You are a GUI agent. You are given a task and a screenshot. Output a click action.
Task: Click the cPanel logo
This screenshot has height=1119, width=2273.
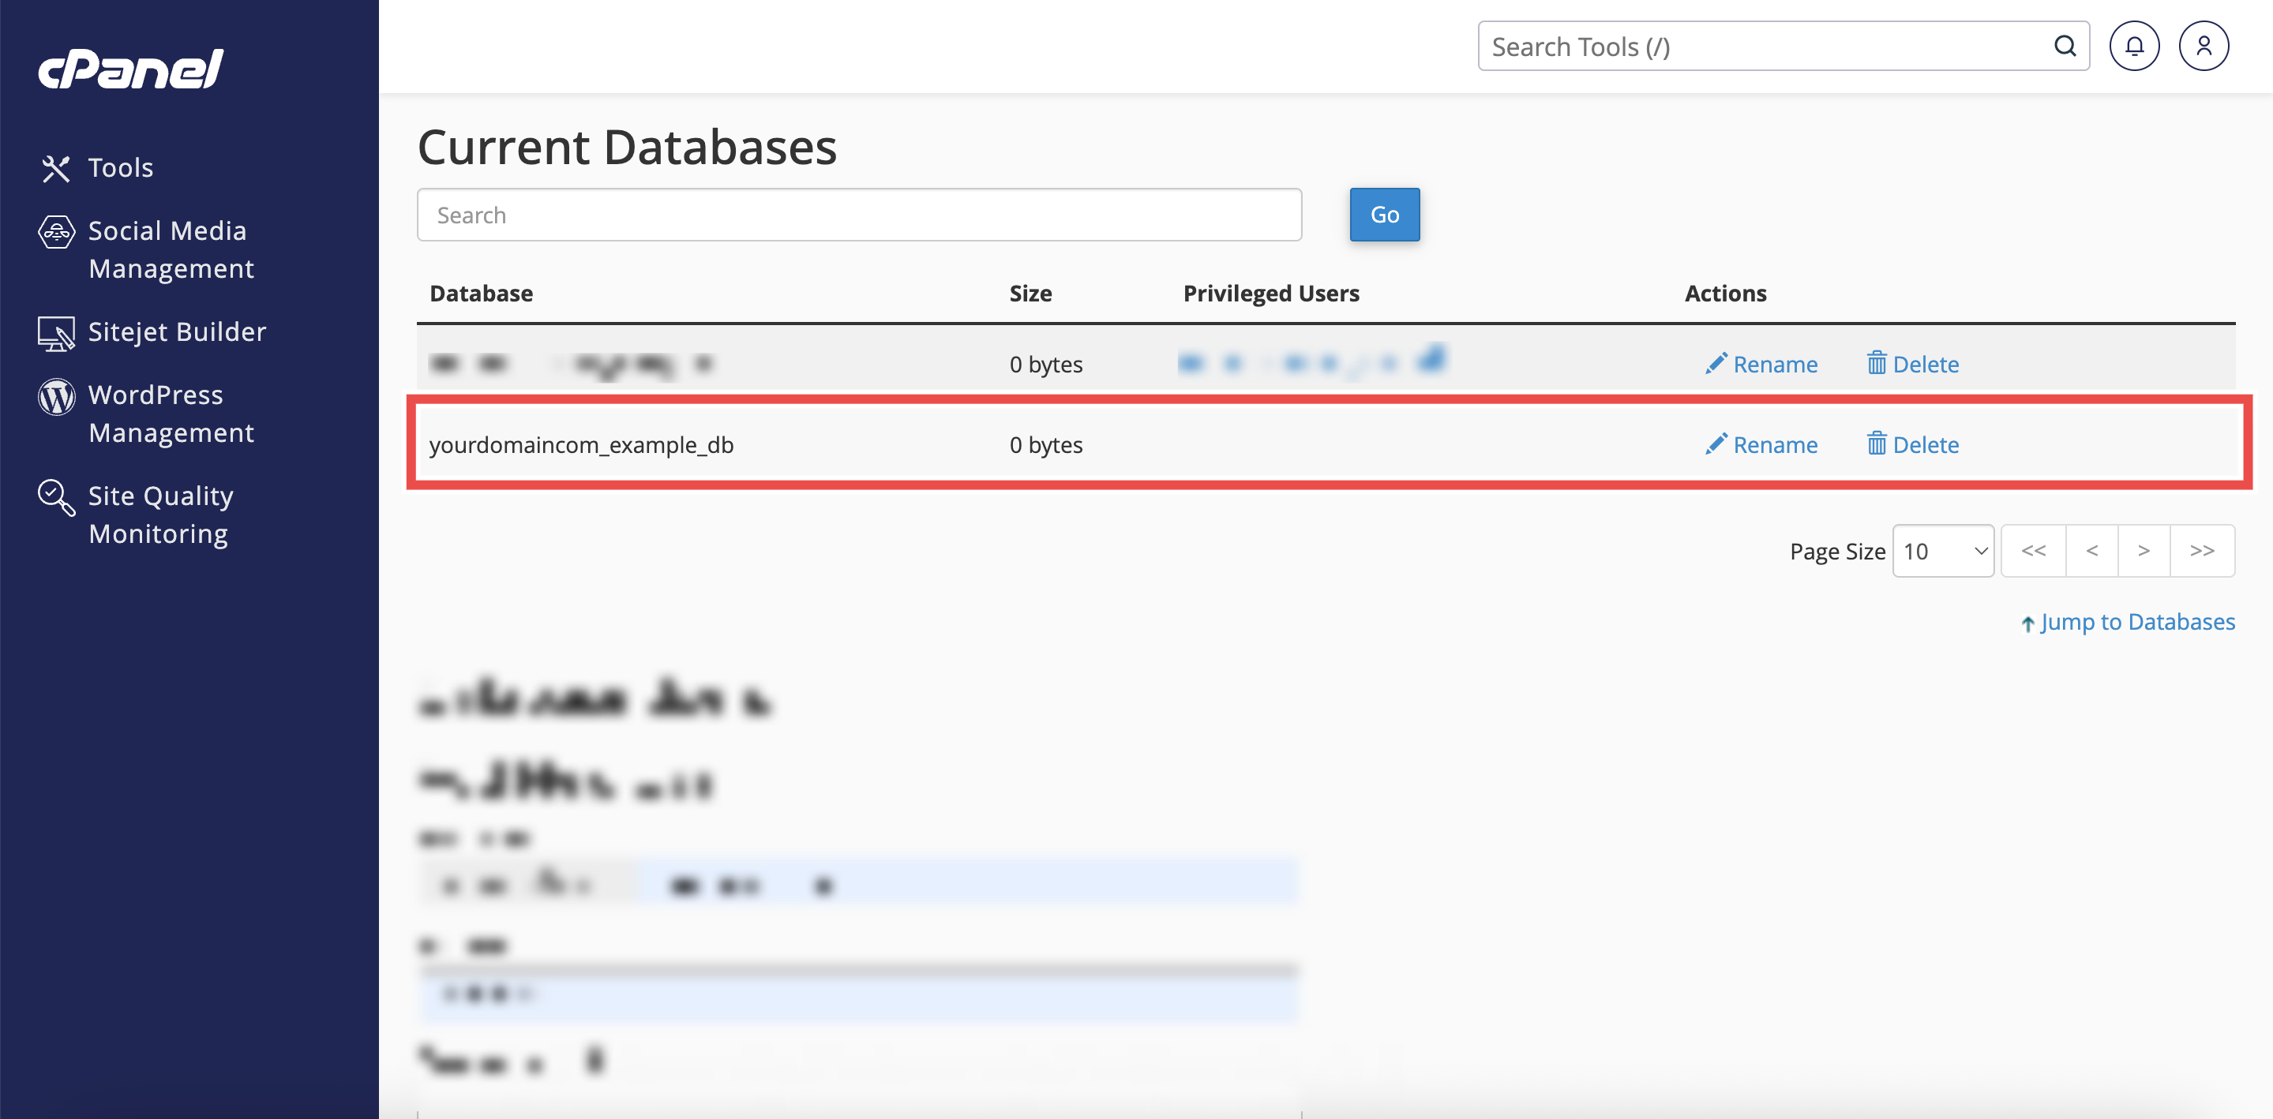pos(130,69)
